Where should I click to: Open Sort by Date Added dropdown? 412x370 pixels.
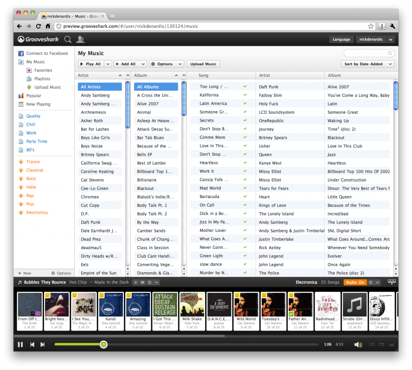tap(368, 64)
